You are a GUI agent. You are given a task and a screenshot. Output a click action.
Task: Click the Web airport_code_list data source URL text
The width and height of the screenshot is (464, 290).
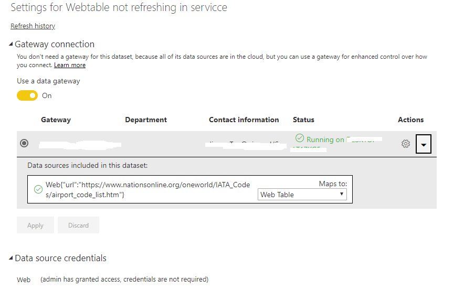(147, 189)
